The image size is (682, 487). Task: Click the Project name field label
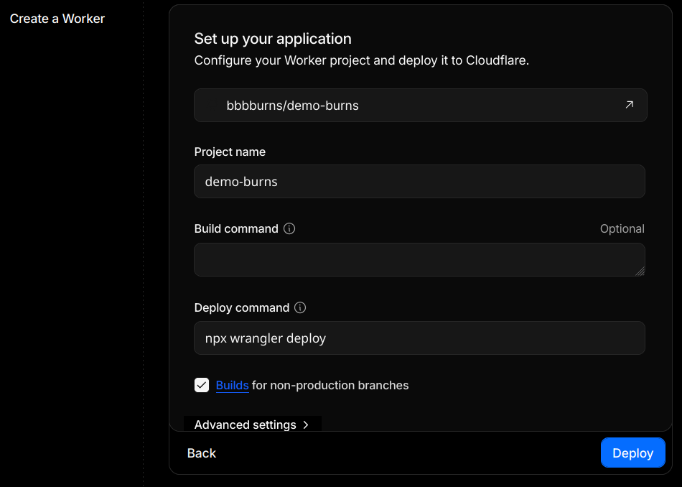tap(230, 152)
